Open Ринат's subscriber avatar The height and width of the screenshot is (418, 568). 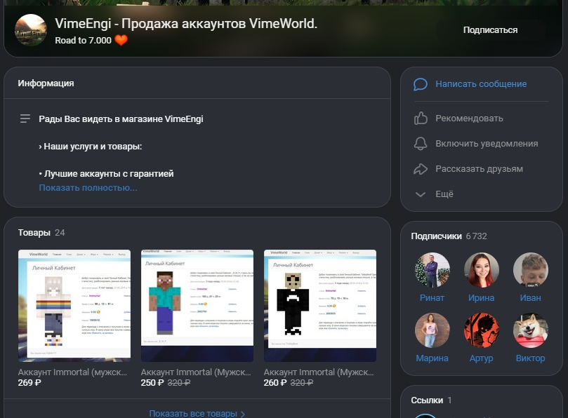pos(432,271)
